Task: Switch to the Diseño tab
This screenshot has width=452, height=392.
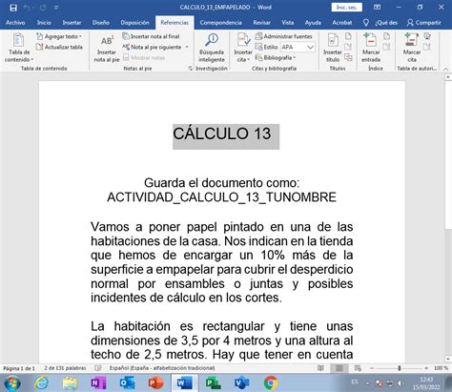Action: [101, 23]
